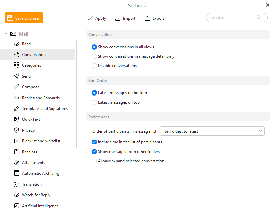This screenshot has height=216, width=274.
Task: Choose Latest messages on top
Action: pyautogui.click(x=94, y=102)
